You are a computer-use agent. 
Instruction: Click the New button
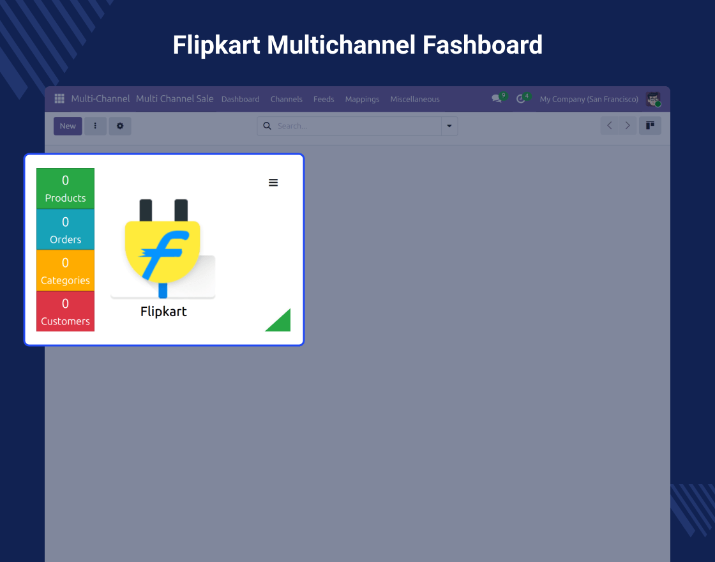(x=68, y=126)
